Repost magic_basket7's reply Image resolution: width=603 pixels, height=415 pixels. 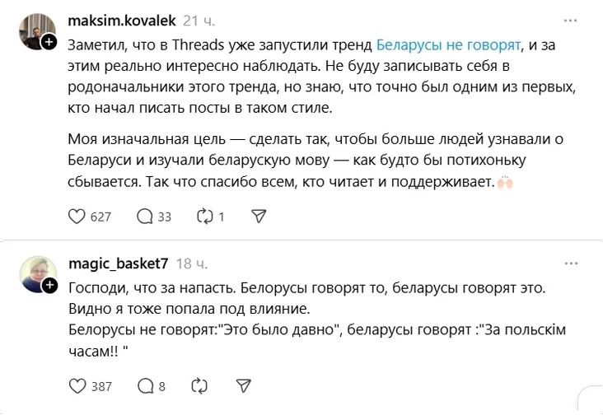pos(199,385)
